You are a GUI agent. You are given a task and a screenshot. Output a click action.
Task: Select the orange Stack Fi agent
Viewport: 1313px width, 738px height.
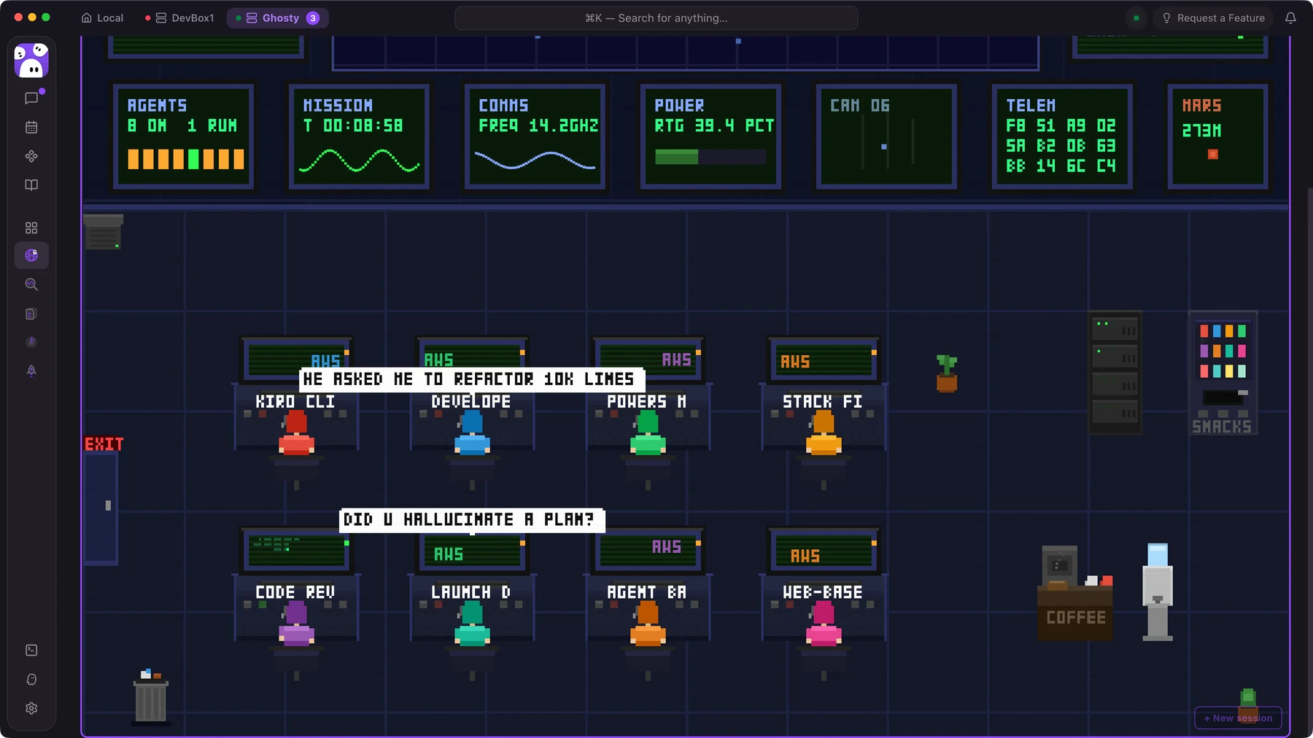click(824, 433)
